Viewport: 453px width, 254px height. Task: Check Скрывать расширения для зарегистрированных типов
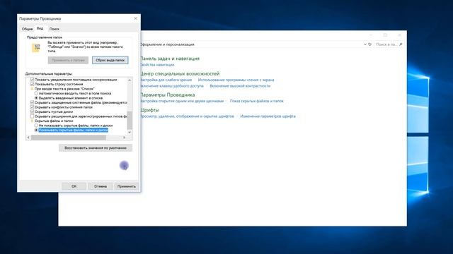pos(32,116)
